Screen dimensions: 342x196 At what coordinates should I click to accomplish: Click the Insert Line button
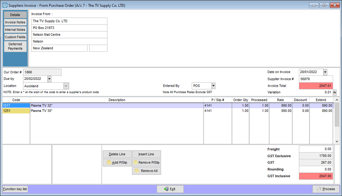pyautogui.click(x=146, y=154)
